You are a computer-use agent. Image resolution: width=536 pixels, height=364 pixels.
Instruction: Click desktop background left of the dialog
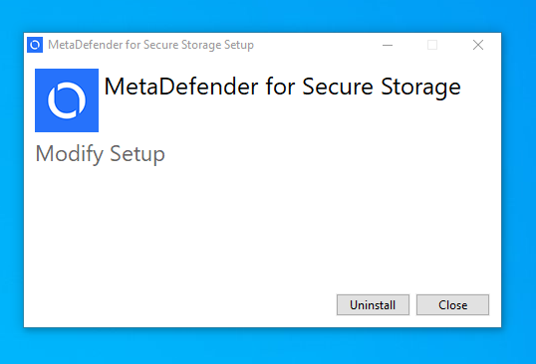[11, 181]
